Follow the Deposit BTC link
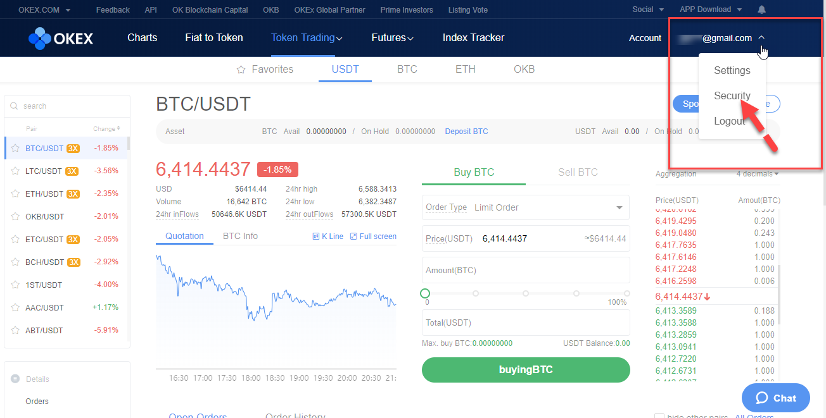The width and height of the screenshot is (826, 418). point(466,132)
